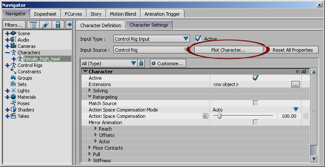
Task: Expand the Solving section
Action: (89, 91)
